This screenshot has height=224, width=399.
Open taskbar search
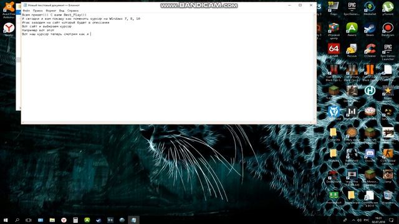pyautogui.click(x=17, y=220)
